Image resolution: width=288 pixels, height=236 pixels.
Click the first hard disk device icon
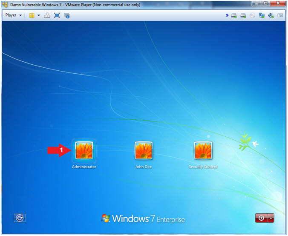[234, 16]
